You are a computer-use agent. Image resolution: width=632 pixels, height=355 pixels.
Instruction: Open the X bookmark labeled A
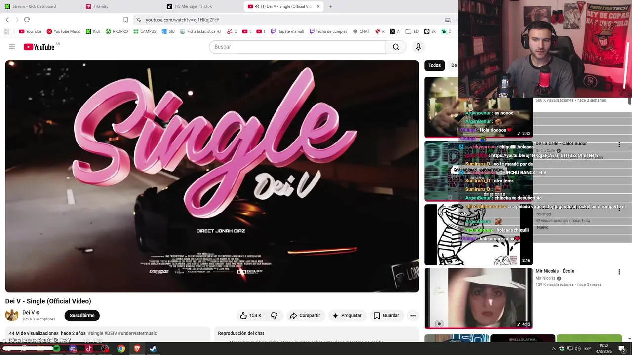(x=395, y=31)
